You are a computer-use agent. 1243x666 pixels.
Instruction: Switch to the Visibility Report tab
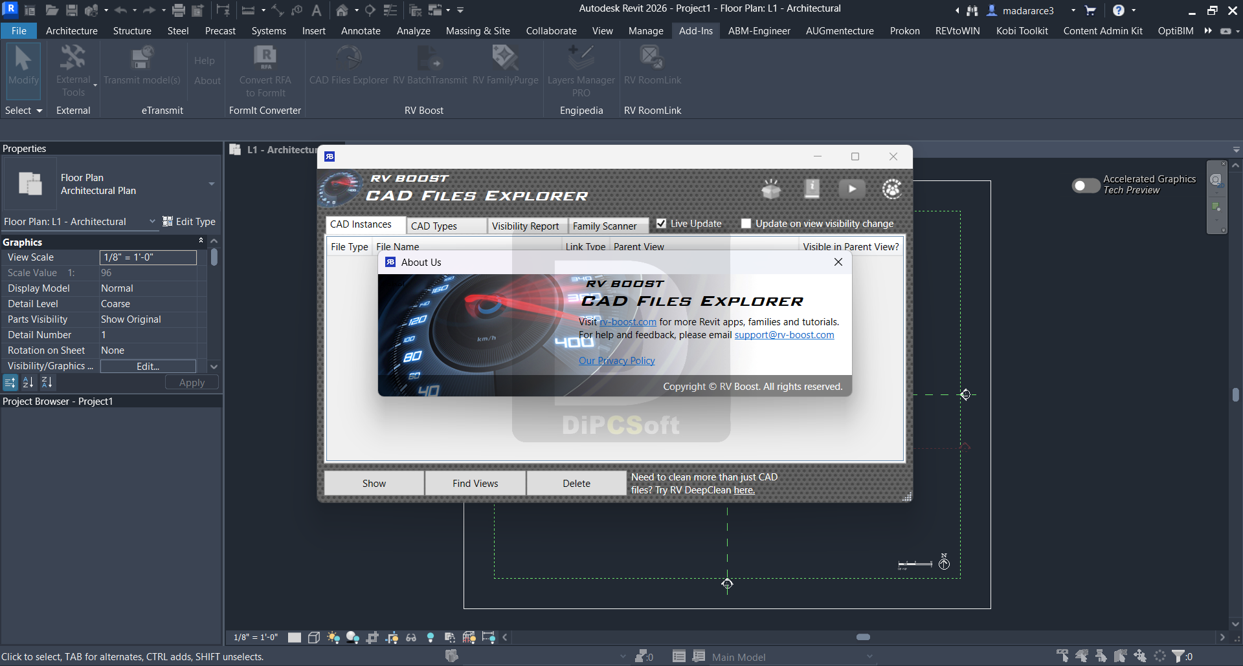coord(527,226)
